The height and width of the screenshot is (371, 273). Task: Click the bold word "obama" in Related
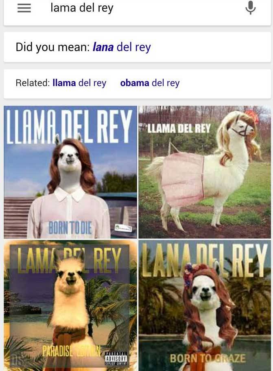click(x=135, y=83)
